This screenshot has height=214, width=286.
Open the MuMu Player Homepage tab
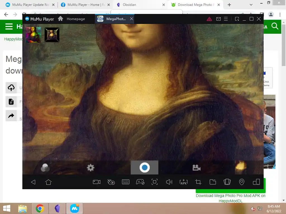click(x=71, y=19)
